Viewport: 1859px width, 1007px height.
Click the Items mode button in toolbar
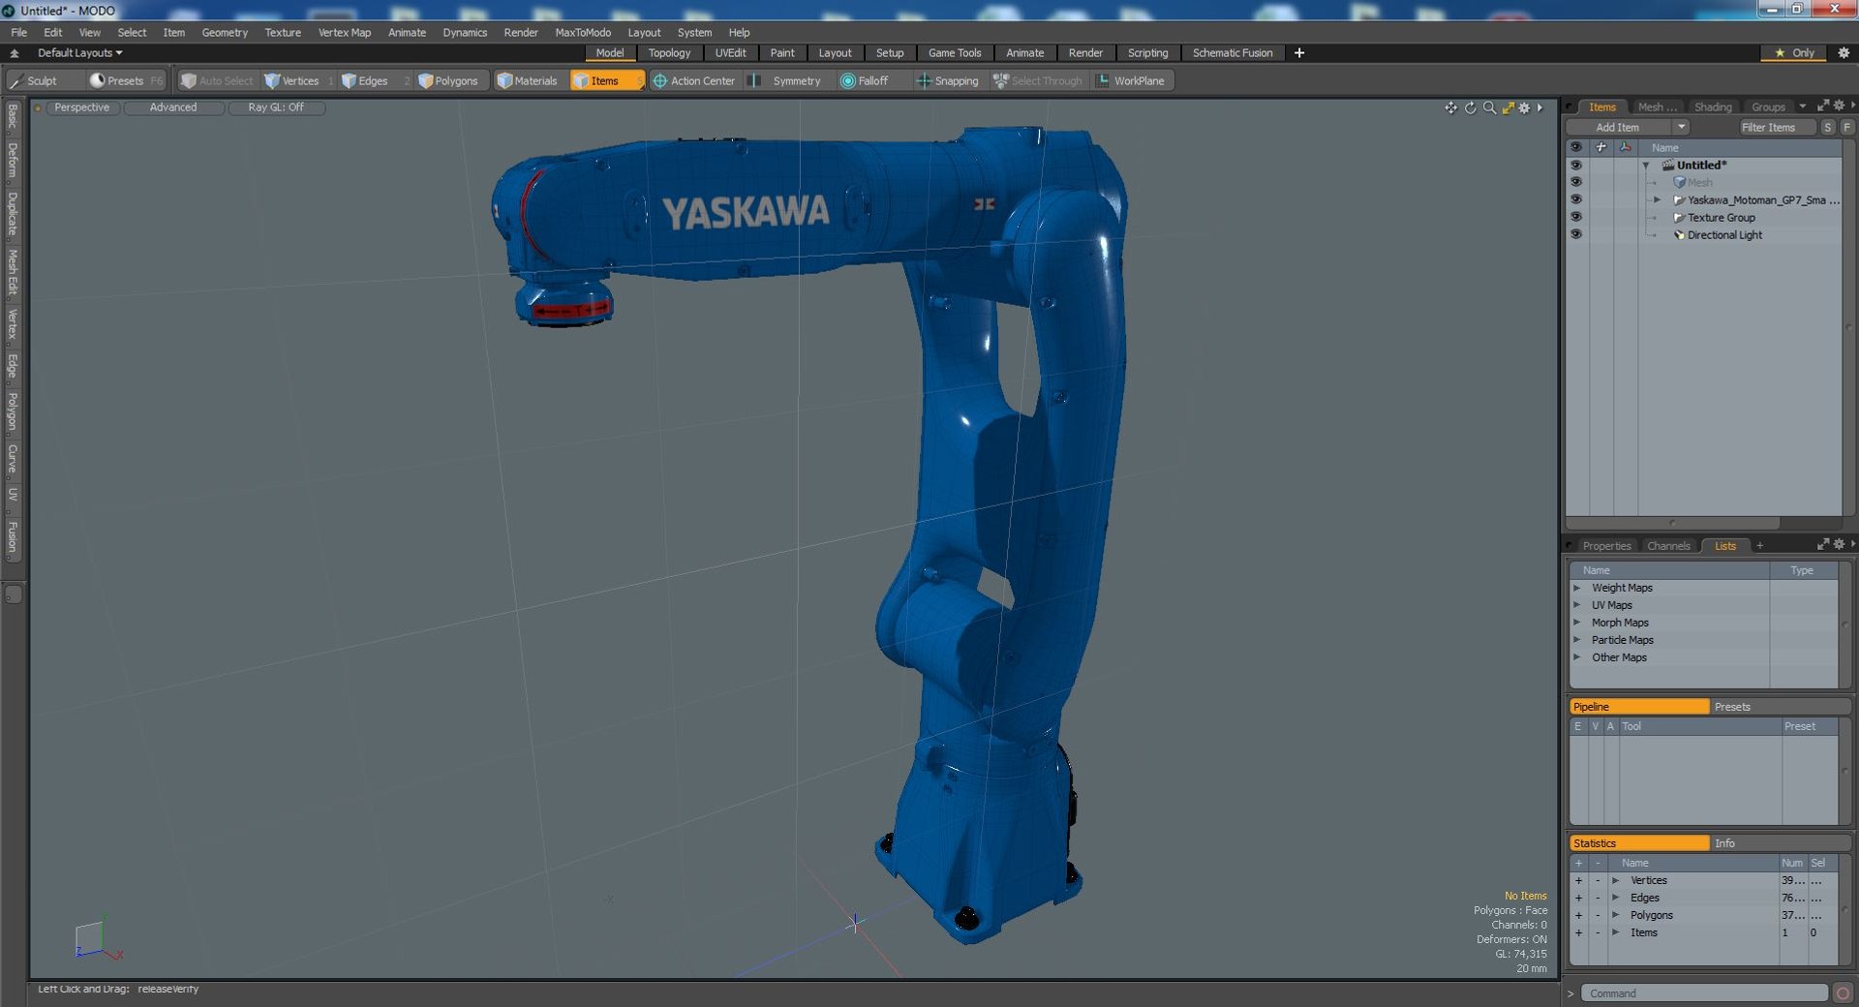pos(606,81)
